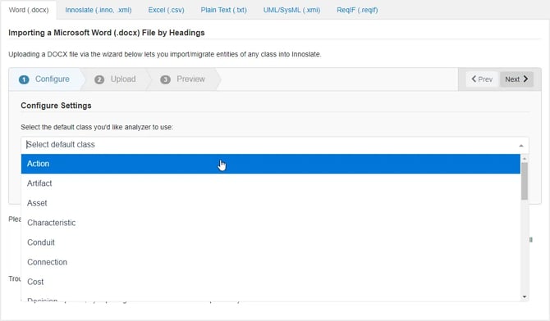
Task: Open the UML/SysML (.xmi) tab
Action: (291, 10)
